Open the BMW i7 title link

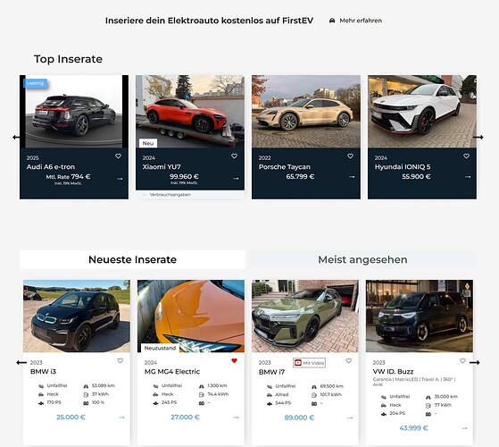click(x=271, y=372)
